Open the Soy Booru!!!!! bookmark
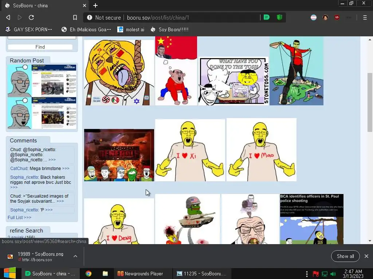This screenshot has height=279, width=373. (170, 29)
